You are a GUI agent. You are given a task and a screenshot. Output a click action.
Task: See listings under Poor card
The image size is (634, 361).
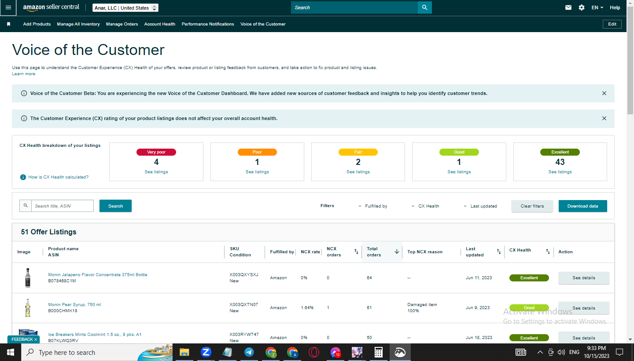(257, 172)
